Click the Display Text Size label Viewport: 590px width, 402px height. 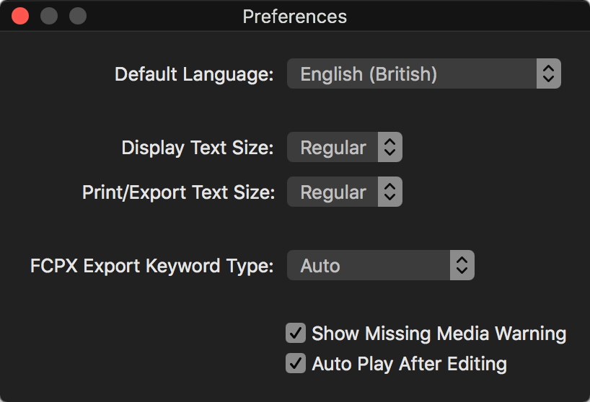click(198, 148)
